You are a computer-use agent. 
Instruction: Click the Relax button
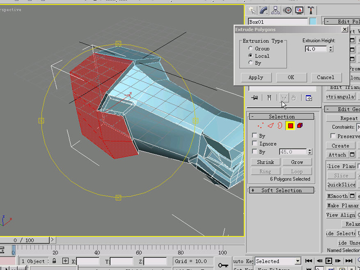click(351, 224)
